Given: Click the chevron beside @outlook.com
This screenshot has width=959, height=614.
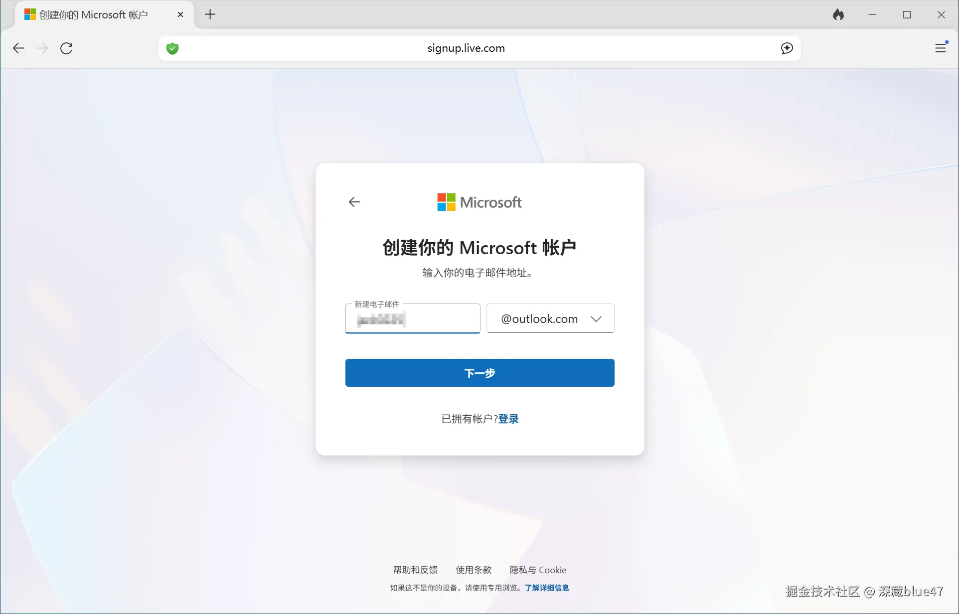Looking at the screenshot, I should [596, 319].
